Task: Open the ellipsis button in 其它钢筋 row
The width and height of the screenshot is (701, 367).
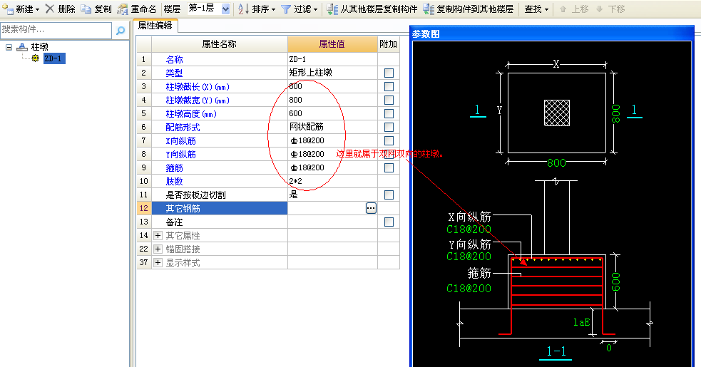Action: pos(371,208)
